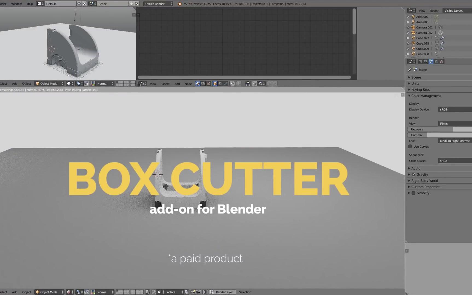
Task: Open the Object Mode dropdown in bottom header
Action: (49, 292)
